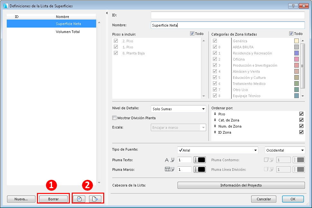Click the Num. de Zona sort arrows
Image resolution: width=312 pixels, height=208 pixels.
[x=215, y=126]
